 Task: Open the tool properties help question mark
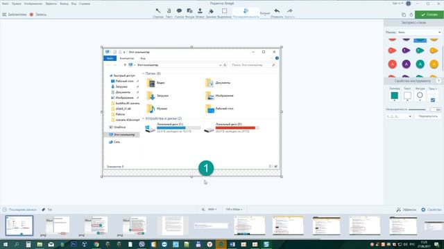click(438, 81)
